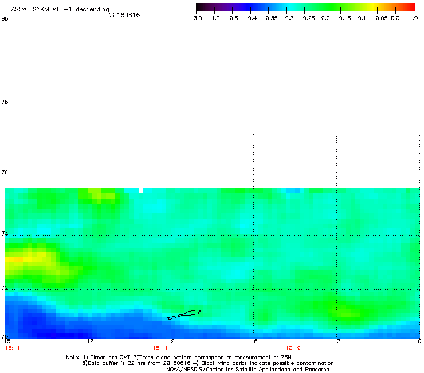Select the -0.1 color scale label

[x=360, y=18]
